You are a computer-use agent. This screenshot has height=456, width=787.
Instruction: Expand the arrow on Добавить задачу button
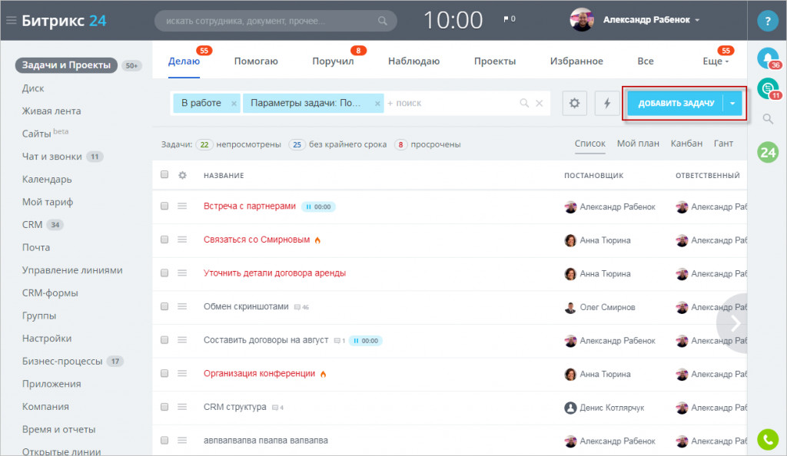tap(732, 103)
